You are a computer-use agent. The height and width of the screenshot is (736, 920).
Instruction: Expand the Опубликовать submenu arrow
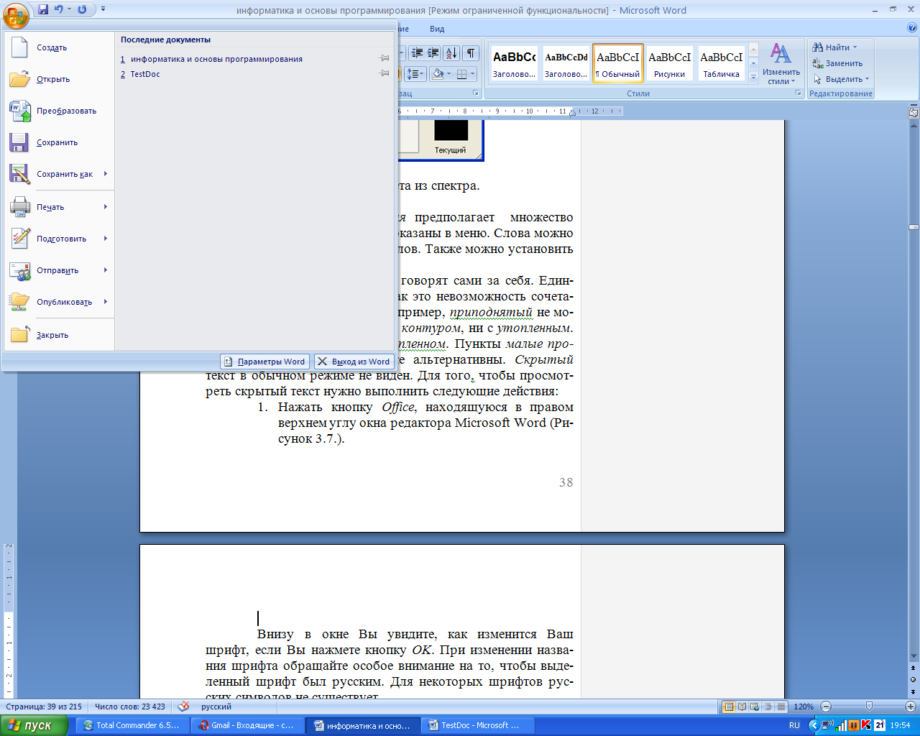click(105, 302)
